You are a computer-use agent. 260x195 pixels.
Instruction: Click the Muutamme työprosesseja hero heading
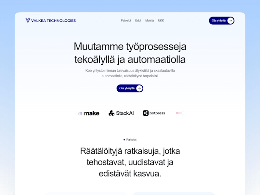pyautogui.click(x=130, y=53)
